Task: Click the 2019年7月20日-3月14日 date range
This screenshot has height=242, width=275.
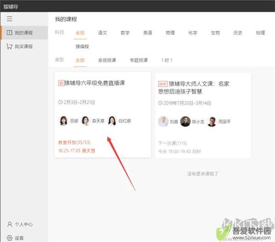Action: pyautogui.click(x=187, y=103)
